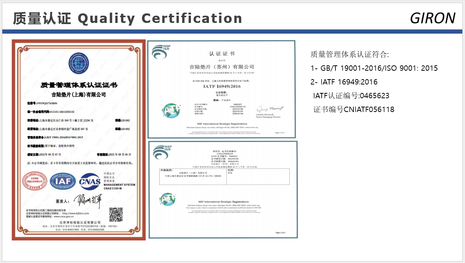
Task: Click the line 质量管理体系认证符合:
Action: pyautogui.click(x=350, y=54)
